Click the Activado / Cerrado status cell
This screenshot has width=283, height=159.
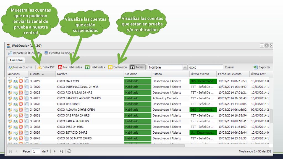(170, 98)
